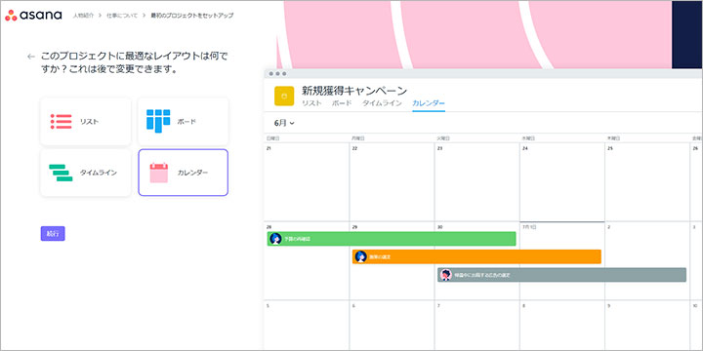
Task: Open the orange calendar task bar
Action: [x=476, y=256]
